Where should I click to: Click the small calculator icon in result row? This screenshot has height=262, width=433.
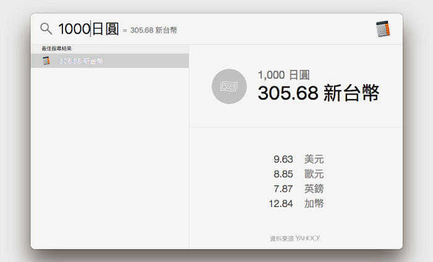pos(46,61)
